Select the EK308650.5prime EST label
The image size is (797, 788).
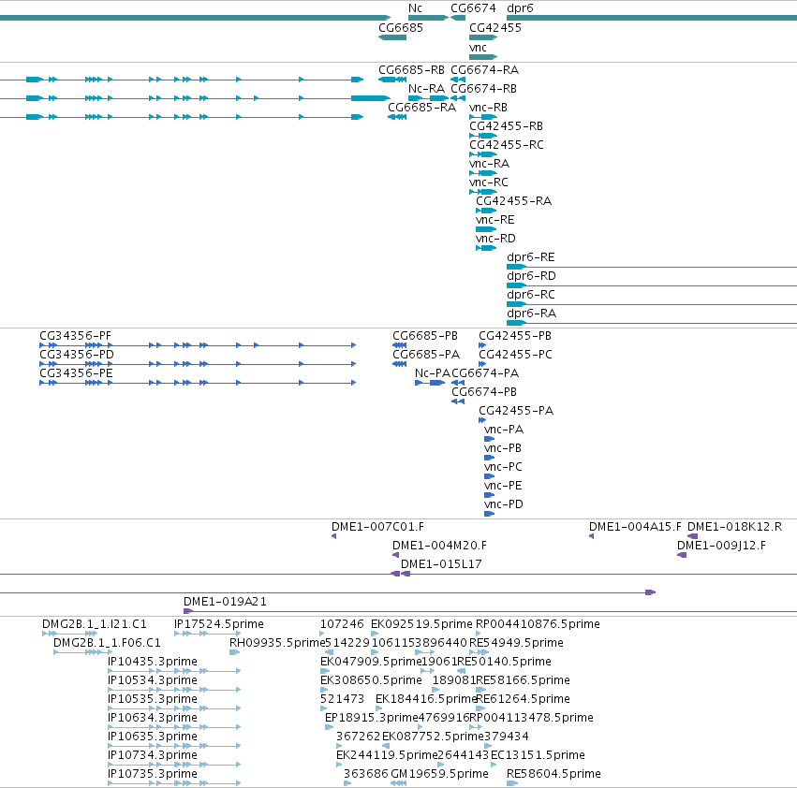tap(371, 680)
